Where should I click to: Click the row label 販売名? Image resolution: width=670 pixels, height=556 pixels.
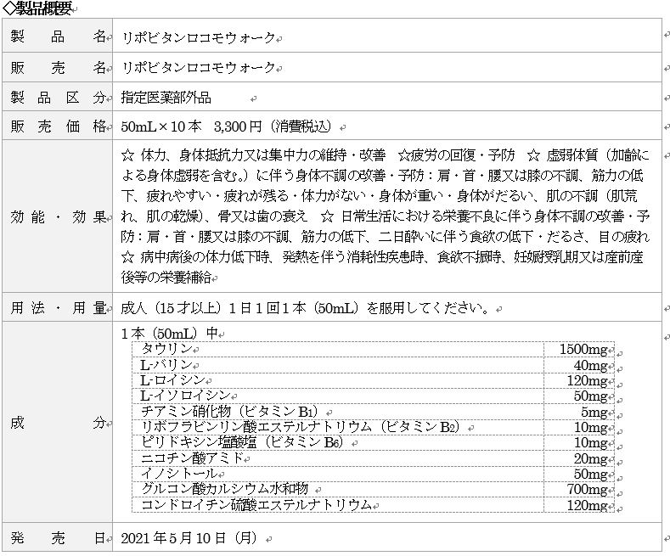click(x=58, y=67)
